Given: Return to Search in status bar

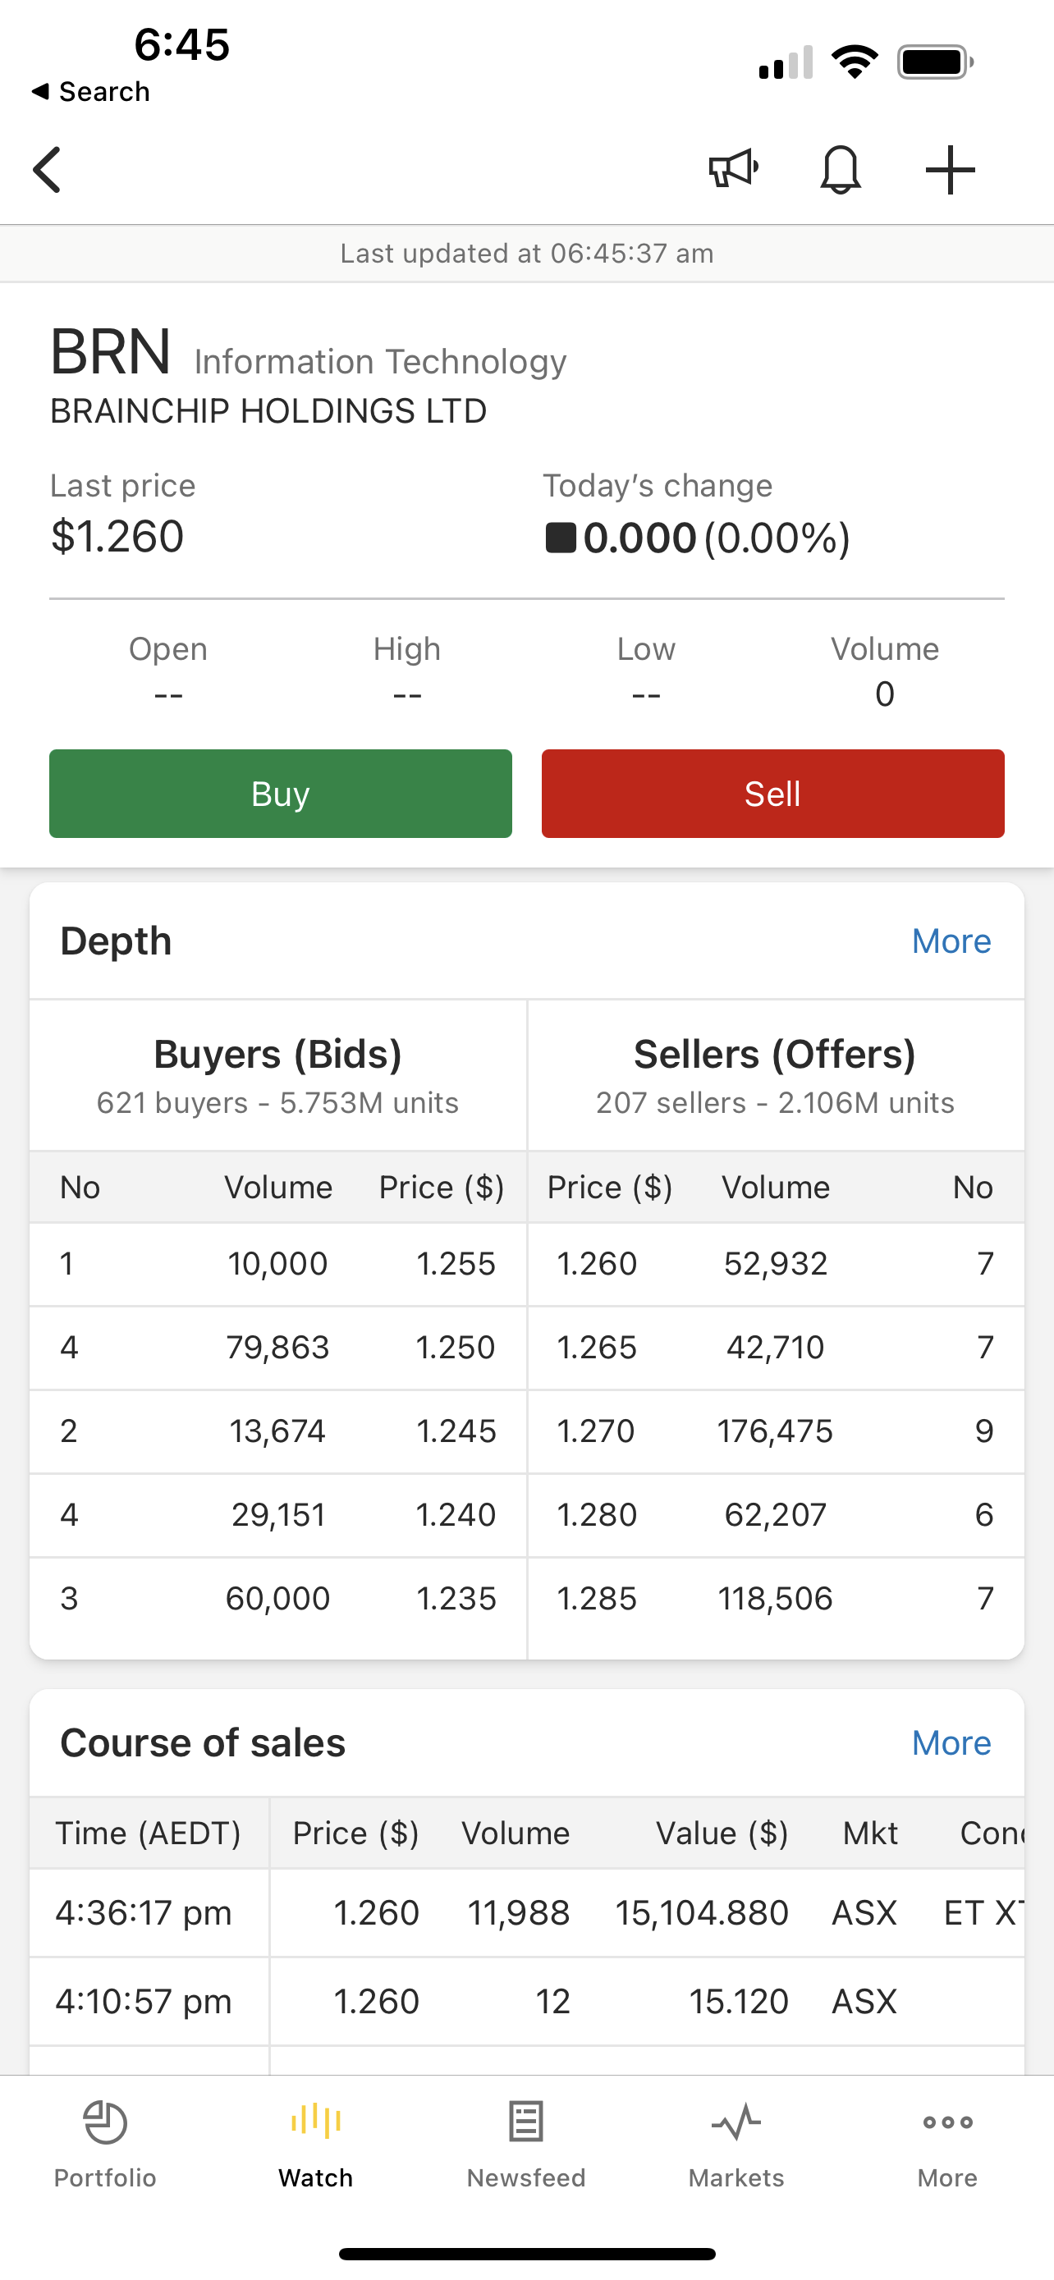Looking at the screenshot, I should pos(90,91).
